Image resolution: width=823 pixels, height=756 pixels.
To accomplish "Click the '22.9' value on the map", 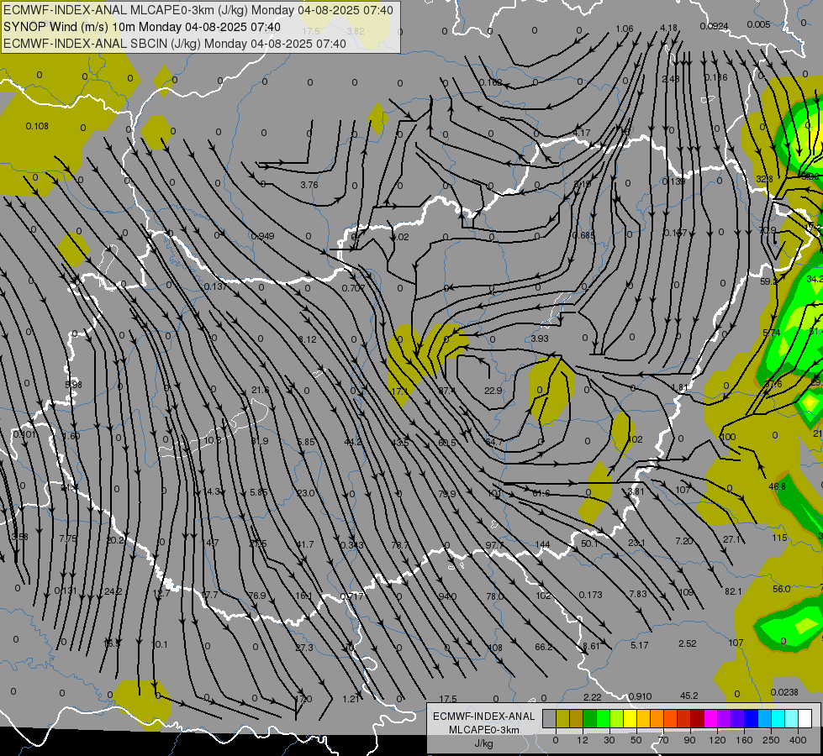I will [x=493, y=391].
